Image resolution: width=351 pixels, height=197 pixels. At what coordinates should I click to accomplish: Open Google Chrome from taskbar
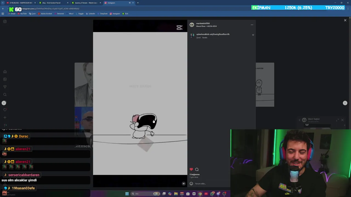point(200,194)
